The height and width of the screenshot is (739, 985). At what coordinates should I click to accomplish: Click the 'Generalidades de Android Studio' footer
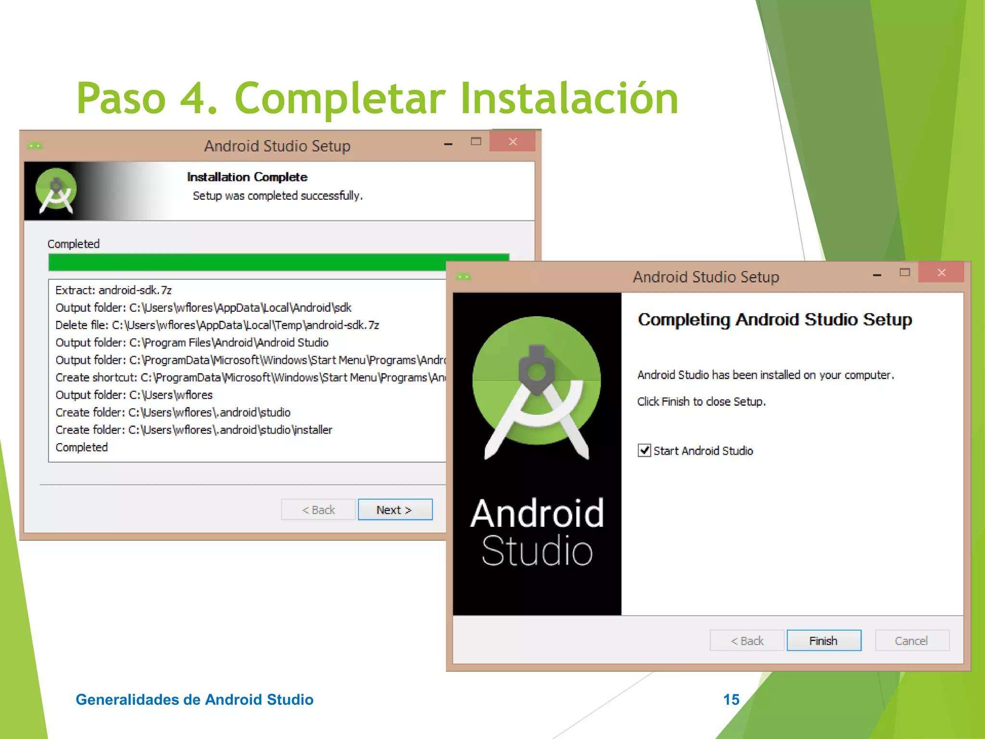click(x=194, y=699)
